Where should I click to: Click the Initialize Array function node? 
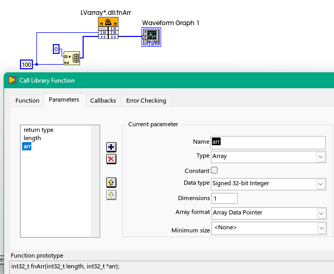[x=72, y=58]
